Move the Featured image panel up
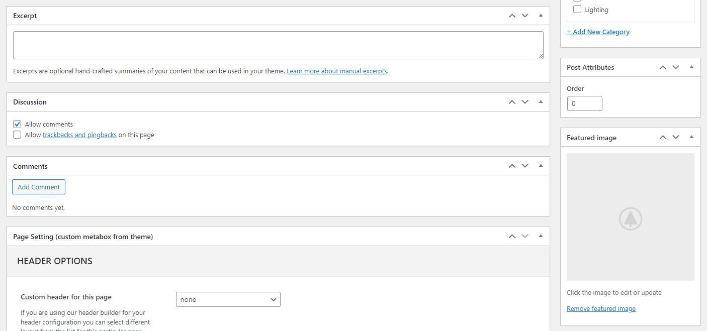 point(663,138)
